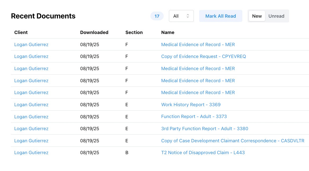
Task: Click the Section column header
Action: [x=134, y=32]
